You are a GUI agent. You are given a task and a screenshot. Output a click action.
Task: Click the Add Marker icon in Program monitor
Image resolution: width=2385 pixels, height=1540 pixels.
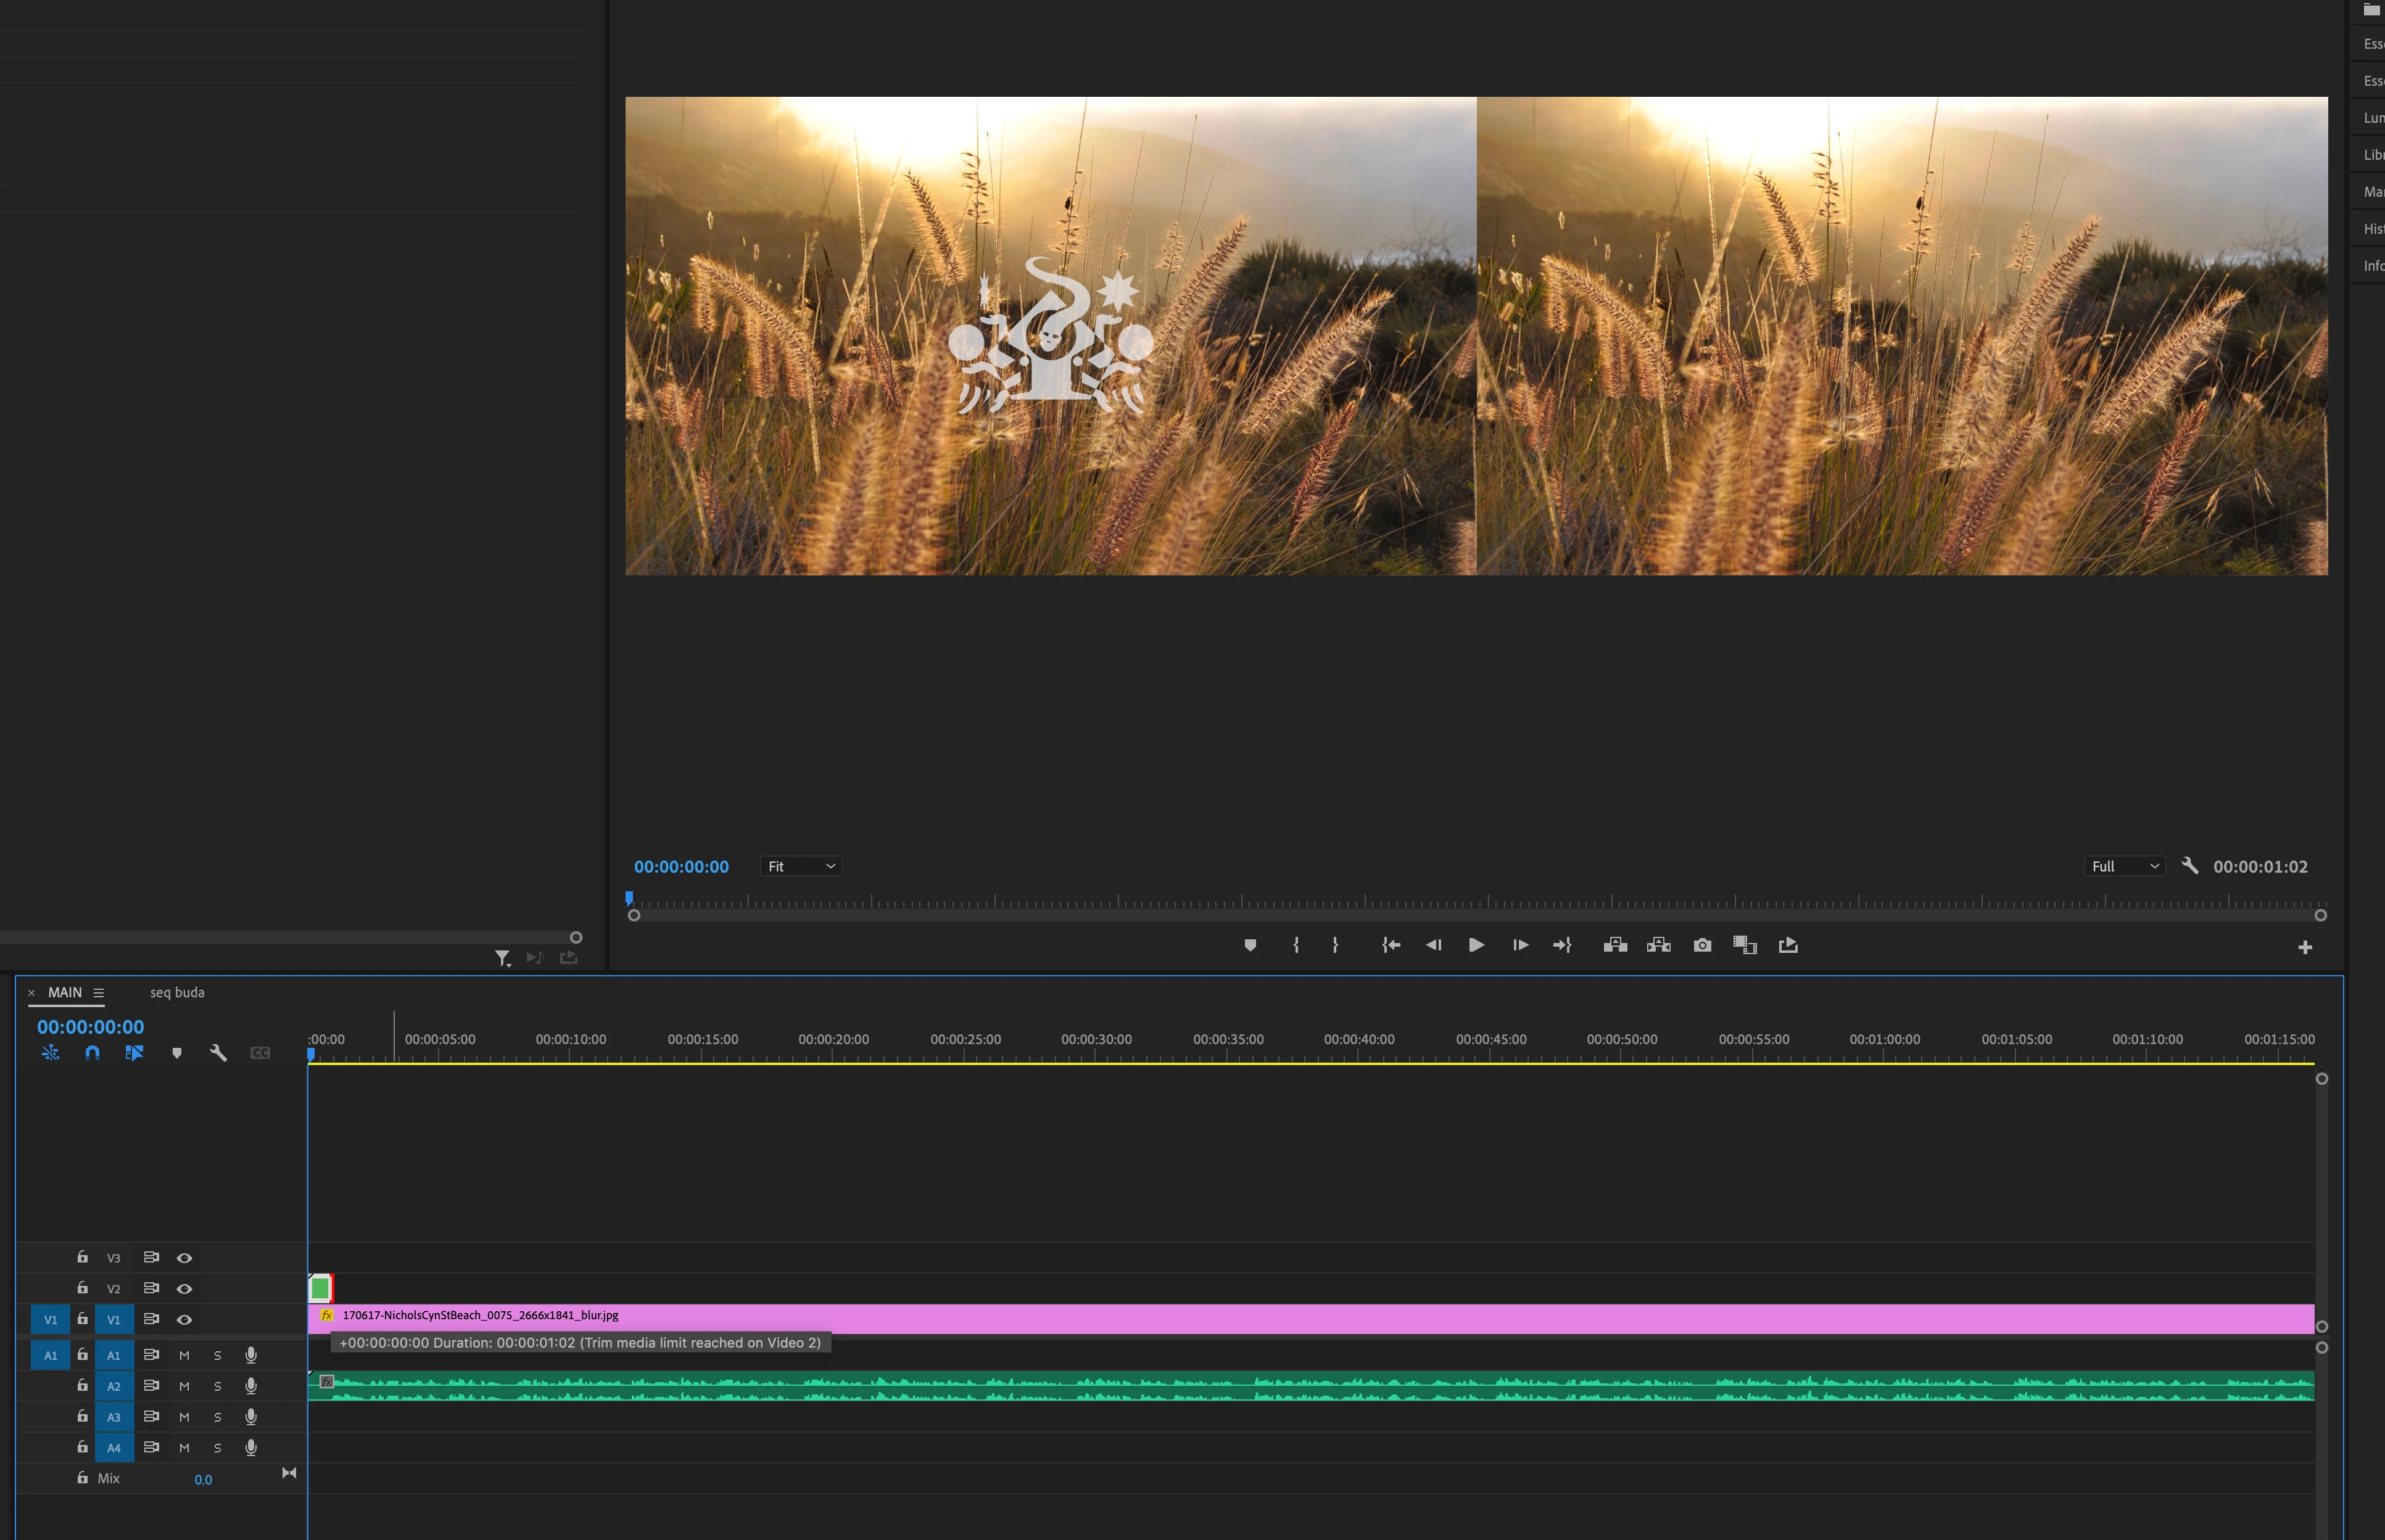[1250, 945]
